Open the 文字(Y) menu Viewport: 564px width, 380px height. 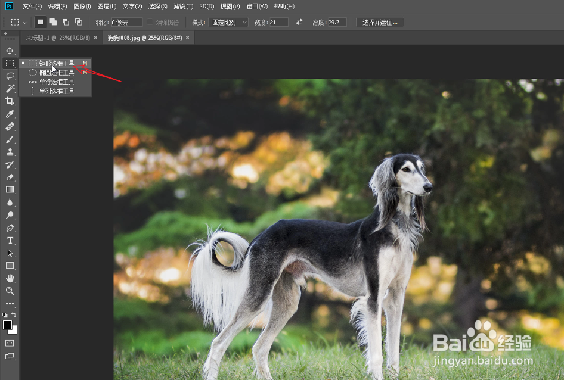(x=132, y=6)
